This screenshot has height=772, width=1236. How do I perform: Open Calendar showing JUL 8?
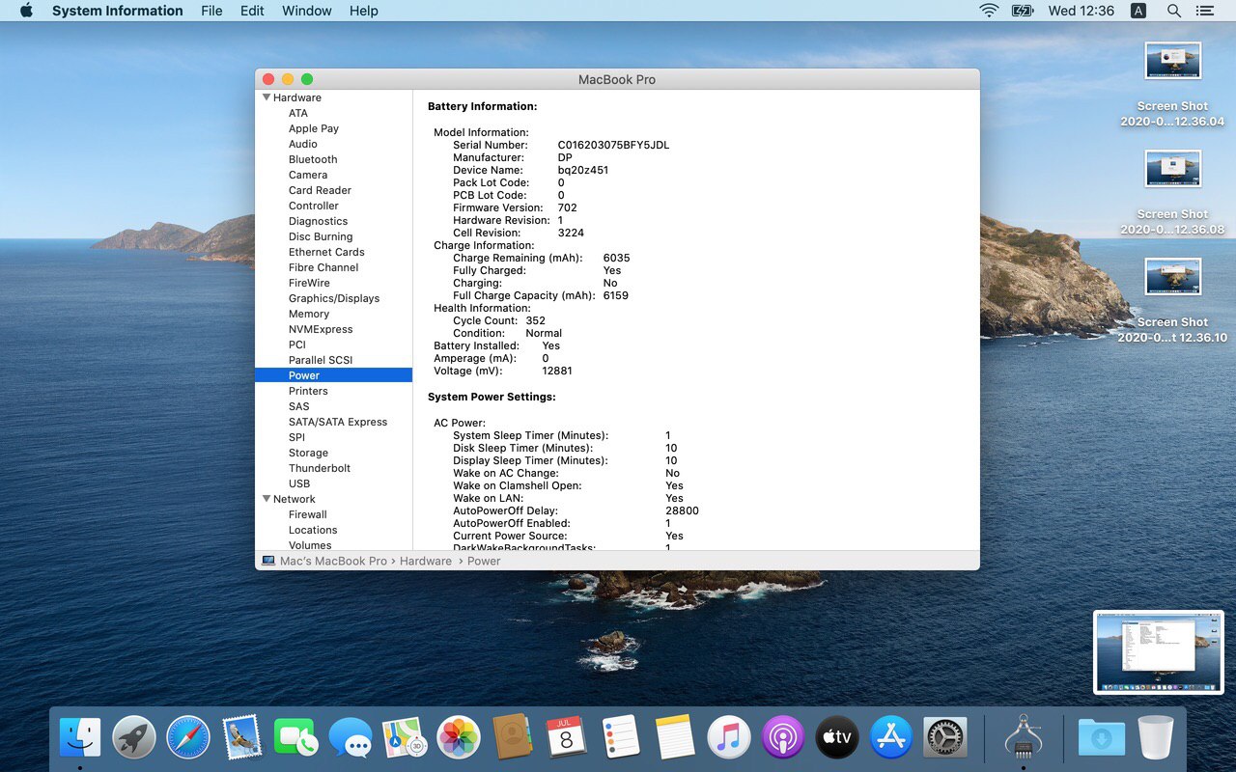coord(567,738)
